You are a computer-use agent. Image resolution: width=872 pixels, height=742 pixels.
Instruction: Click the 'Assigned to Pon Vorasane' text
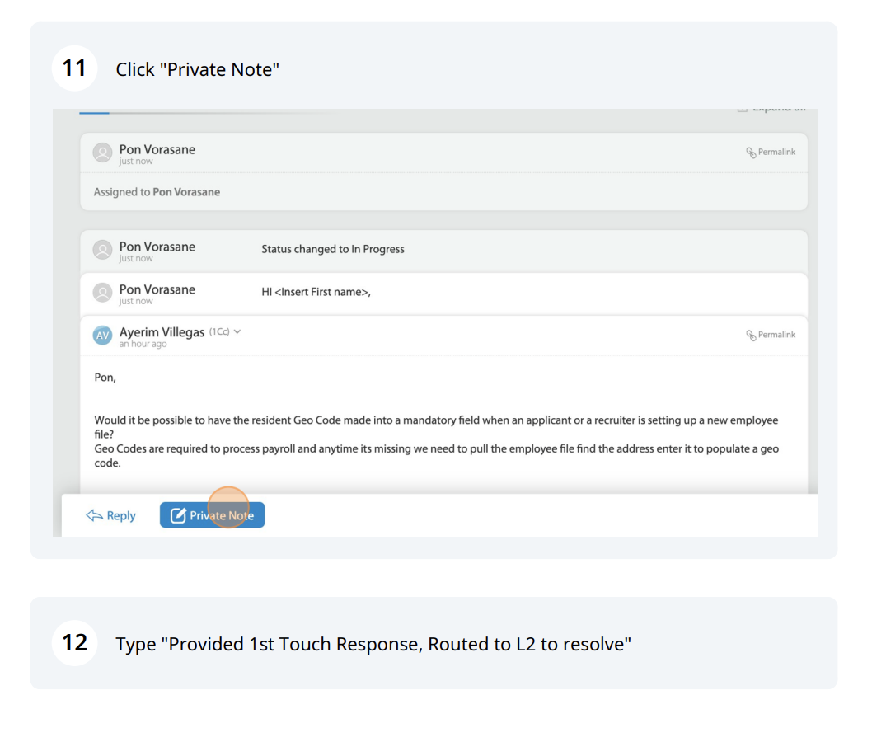(157, 192)
